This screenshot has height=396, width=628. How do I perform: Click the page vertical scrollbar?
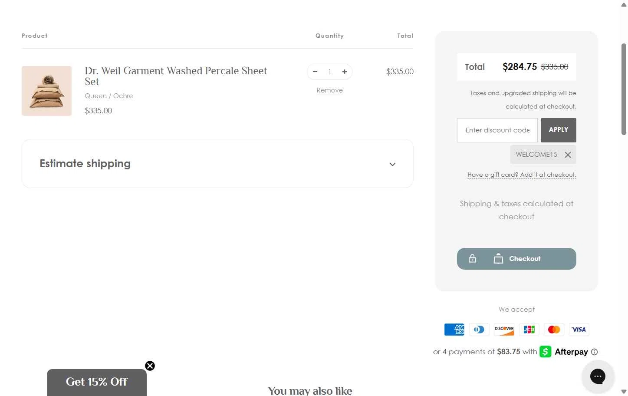(x=624, y=89)
